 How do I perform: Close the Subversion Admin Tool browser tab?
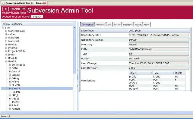pyautogui.click(x=45, y=3)
